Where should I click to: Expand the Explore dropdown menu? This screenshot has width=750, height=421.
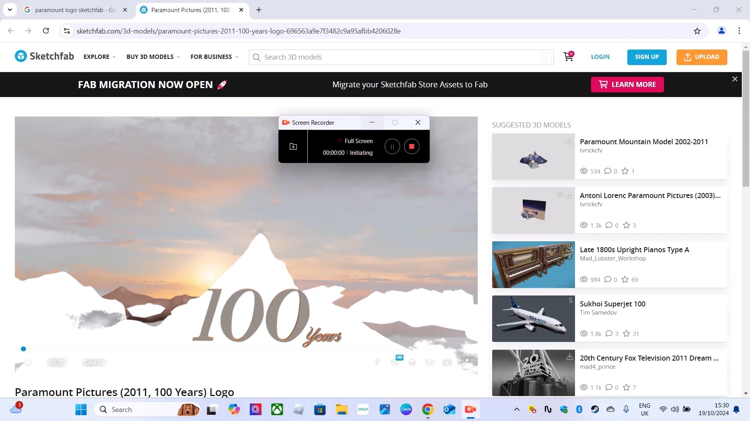100,57
